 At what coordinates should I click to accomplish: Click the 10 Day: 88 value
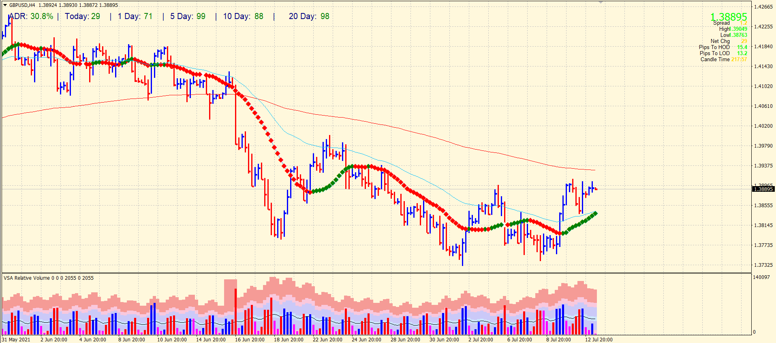pos(243,16)
